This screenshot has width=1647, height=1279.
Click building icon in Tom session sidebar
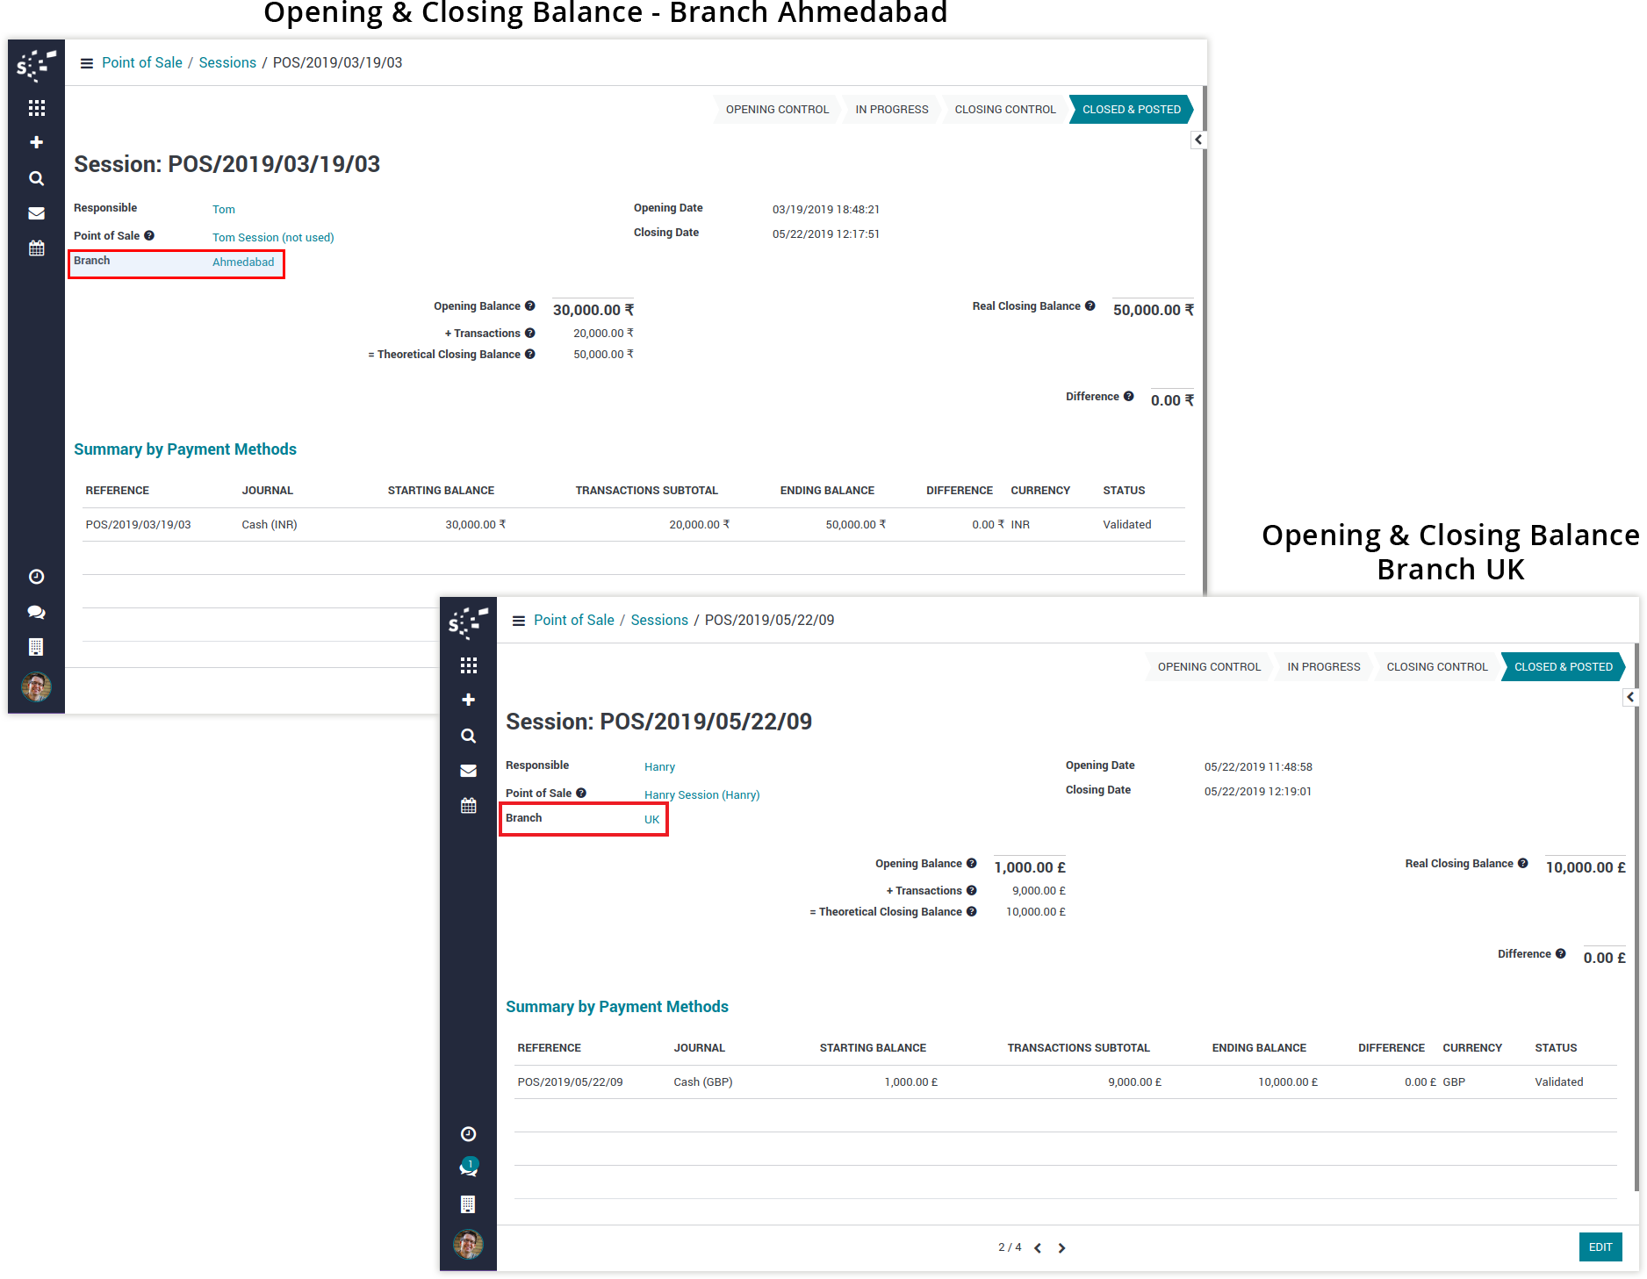pos(36,647)
